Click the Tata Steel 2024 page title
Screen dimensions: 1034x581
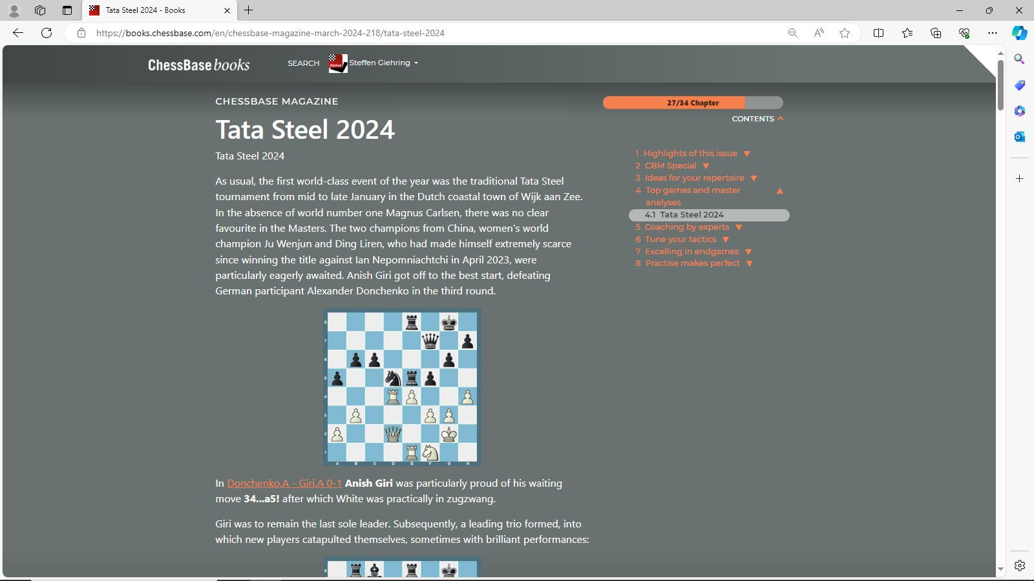coord(305,130)
